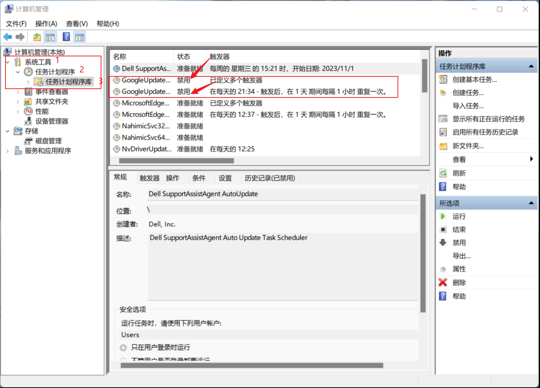Click the 结束 stop action
Image resolution: width=540 pixels, height=388 pixels.
coord(459,229)
